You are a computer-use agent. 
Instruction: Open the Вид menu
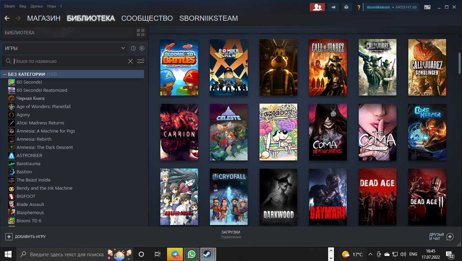(x=23, y=6)
